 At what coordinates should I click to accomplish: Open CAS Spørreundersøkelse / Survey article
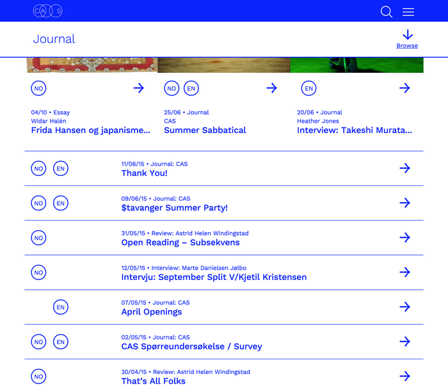coord(191,347)
